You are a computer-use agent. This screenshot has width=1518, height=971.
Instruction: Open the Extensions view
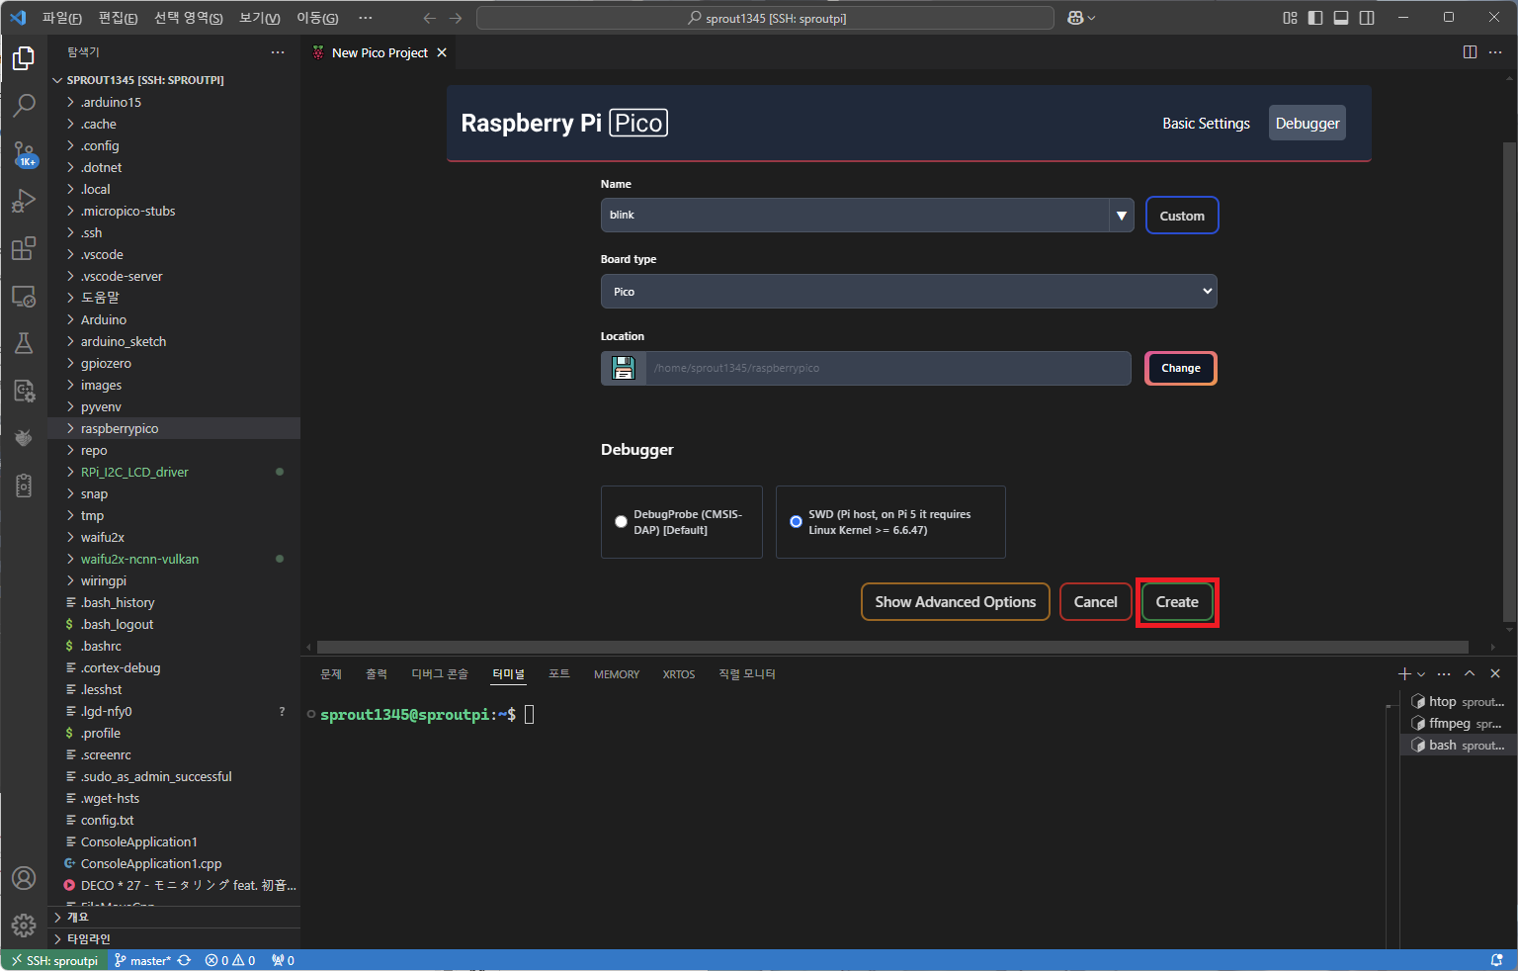coord(24,248)
